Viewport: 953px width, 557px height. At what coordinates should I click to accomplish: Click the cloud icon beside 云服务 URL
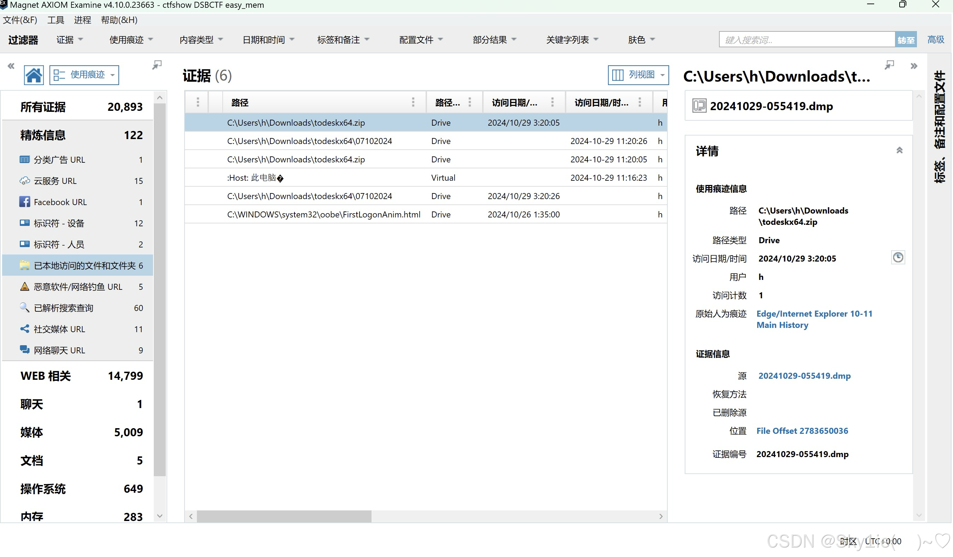click(24, 180)
